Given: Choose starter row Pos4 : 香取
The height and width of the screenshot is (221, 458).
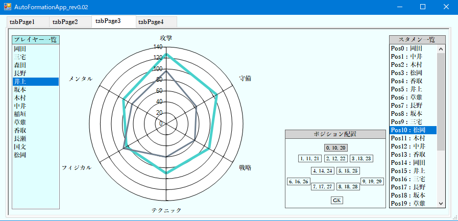Looking at the screenshot, I should pos(413,81).
